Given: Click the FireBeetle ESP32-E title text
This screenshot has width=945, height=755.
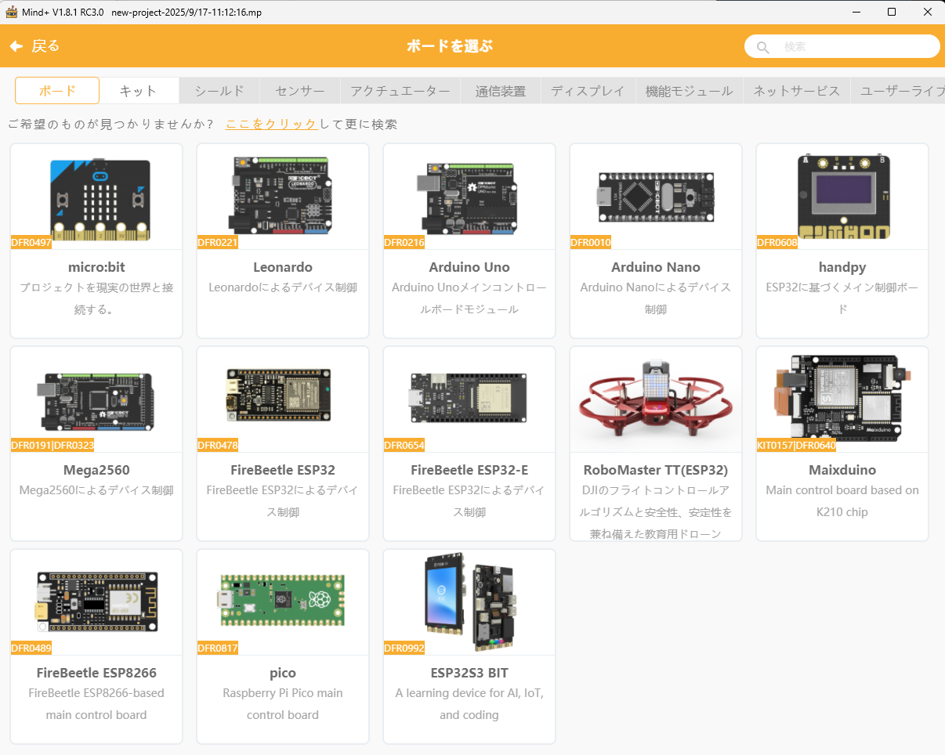Looking at the screenshot, I should [469, 470].
